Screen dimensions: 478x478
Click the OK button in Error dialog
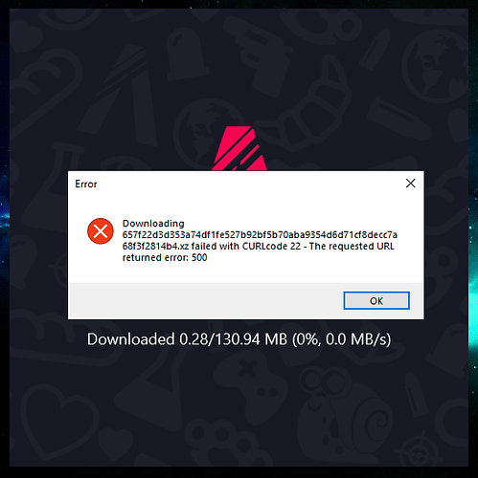(376, 300)
